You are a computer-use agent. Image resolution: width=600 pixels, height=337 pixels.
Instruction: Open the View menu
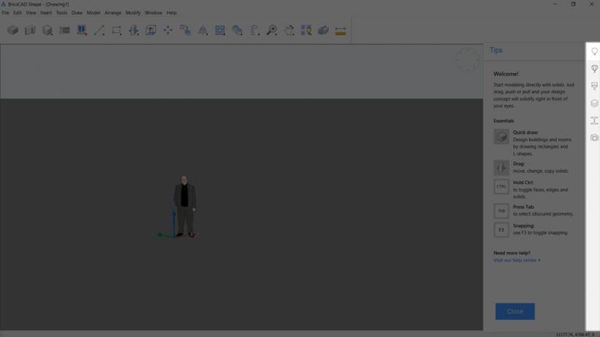click(31, 12)
